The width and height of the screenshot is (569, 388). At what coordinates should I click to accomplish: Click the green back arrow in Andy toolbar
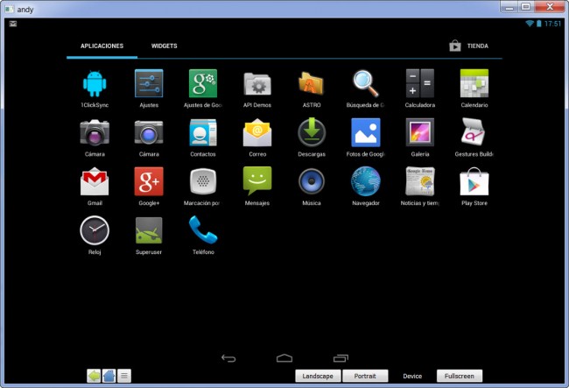94,376
